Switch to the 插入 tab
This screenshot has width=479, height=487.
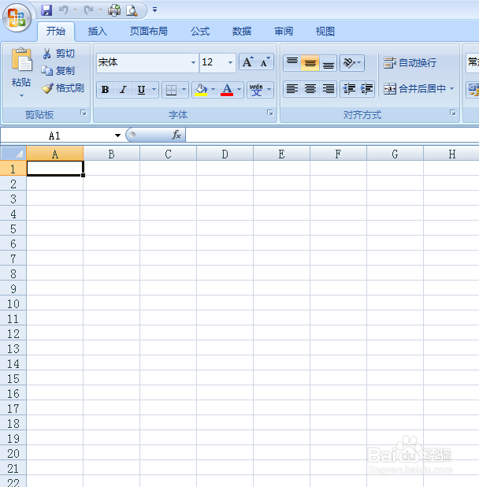pyautogui.click(x=98, y=31)
